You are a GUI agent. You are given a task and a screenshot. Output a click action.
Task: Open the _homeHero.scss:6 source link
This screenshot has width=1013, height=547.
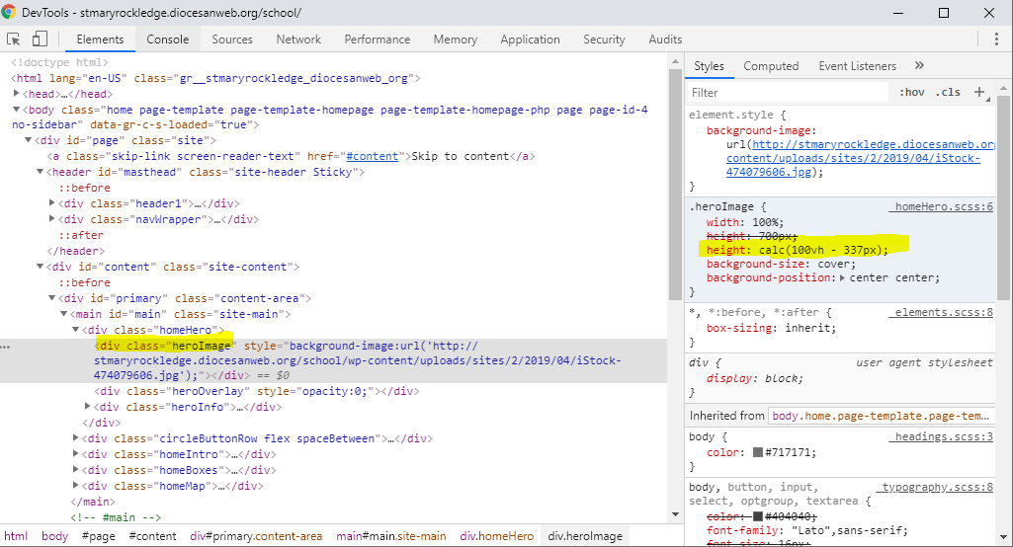(940, 207)
